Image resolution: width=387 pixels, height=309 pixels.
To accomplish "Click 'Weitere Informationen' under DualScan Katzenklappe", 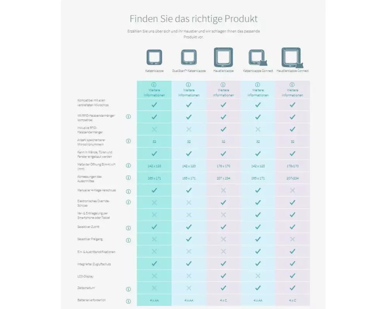I will 188,90.
